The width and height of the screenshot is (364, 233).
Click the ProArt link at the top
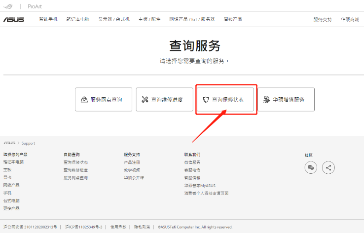point(35,6)
